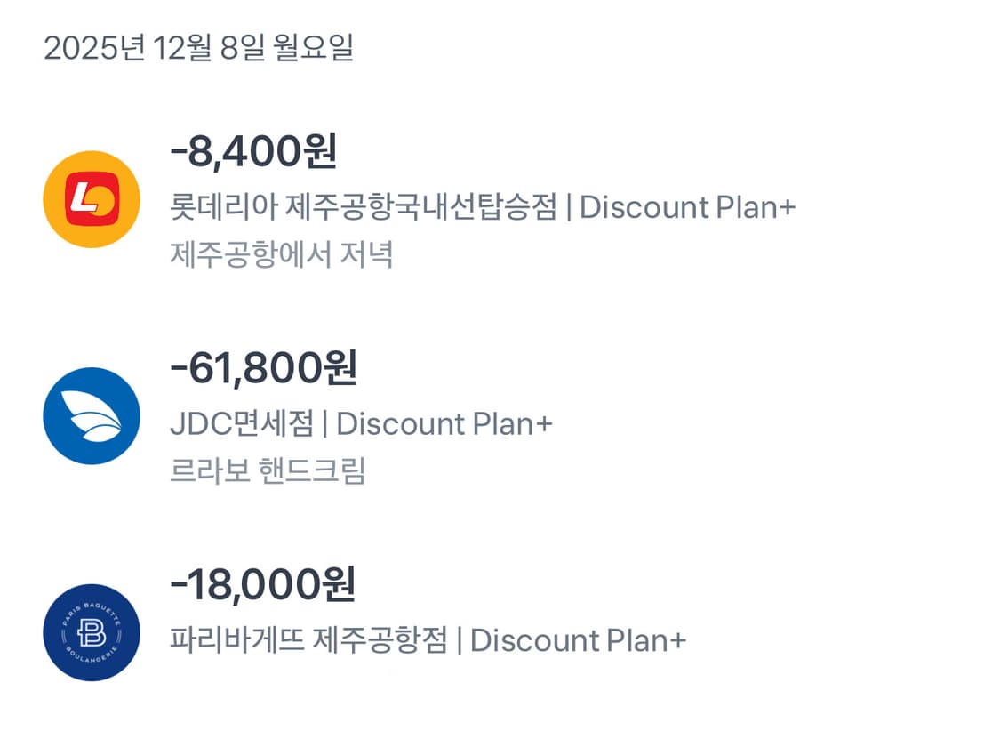
Task: Select 롯데리아 제주공항국내선탑승점 merchant name
Action: (x=364, y=208)
